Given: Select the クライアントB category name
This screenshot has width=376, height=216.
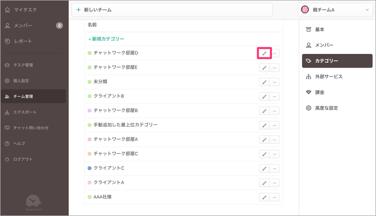Looking at the screenshot, I should pyautogui.click(x=109, y=96).
